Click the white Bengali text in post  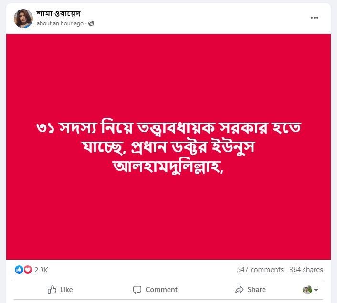point(168,147)
